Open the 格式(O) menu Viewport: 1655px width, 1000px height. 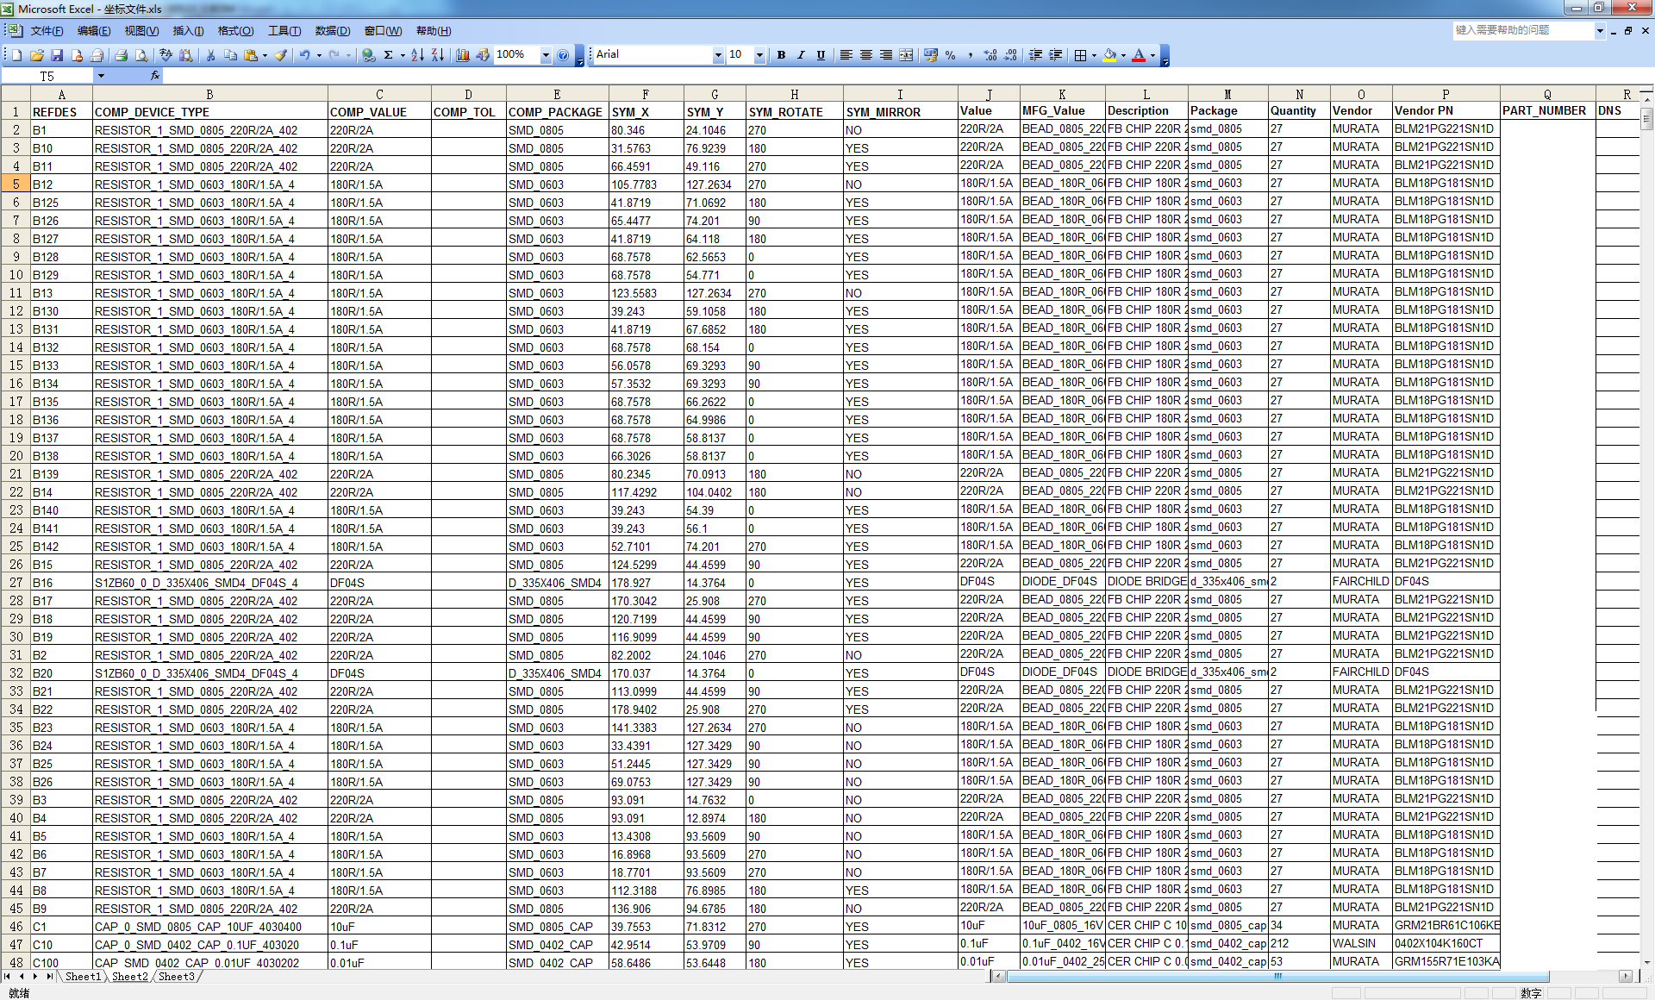click(235, 31)
